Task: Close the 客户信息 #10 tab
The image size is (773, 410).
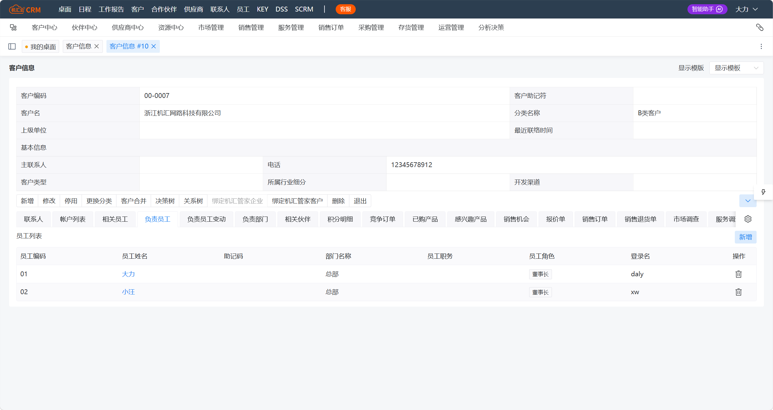Action: click(154, 46)
